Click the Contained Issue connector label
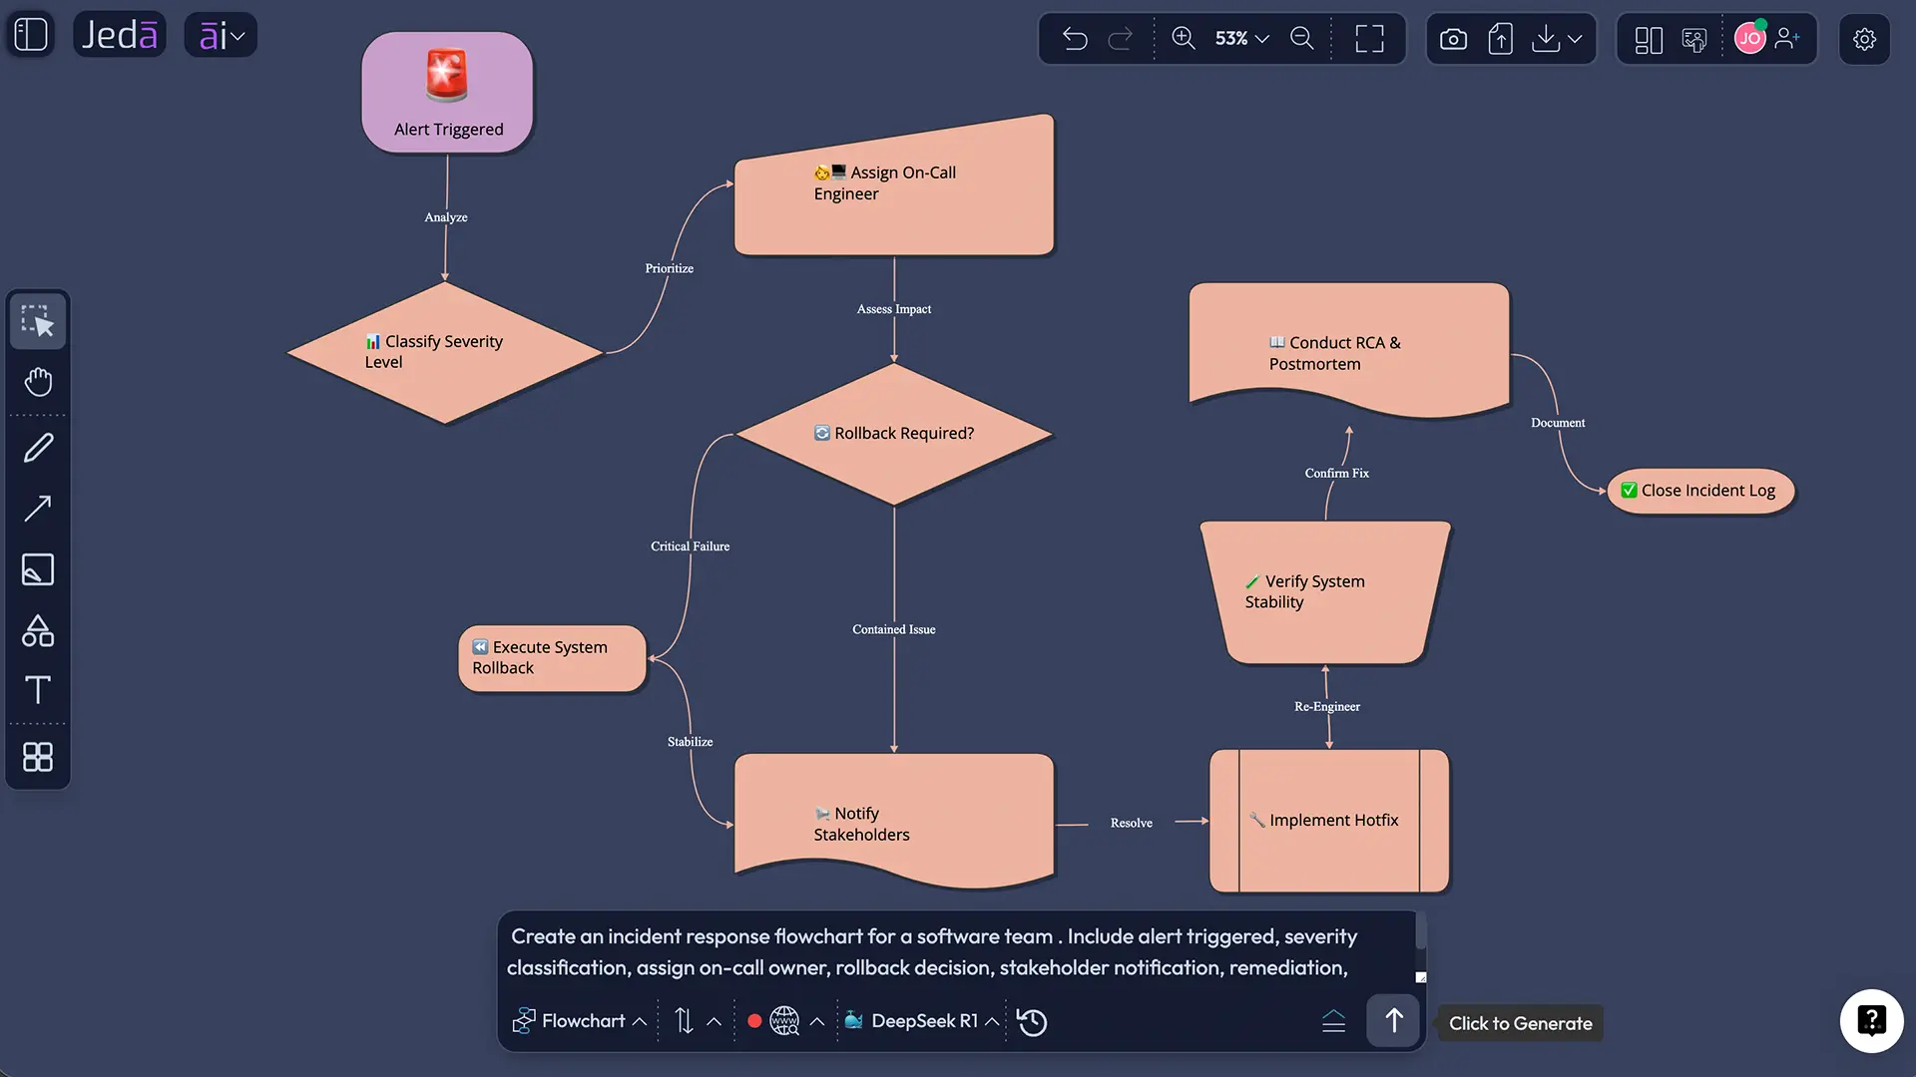The image size is (1916, 1077). [894, 629]
